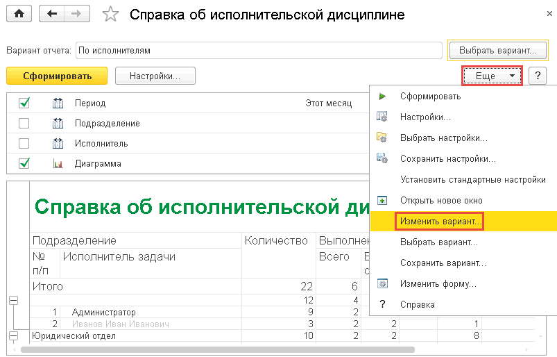This screenshot has height=357, width=557.
Task: Click the Итого total value 22
Action: 306,286
